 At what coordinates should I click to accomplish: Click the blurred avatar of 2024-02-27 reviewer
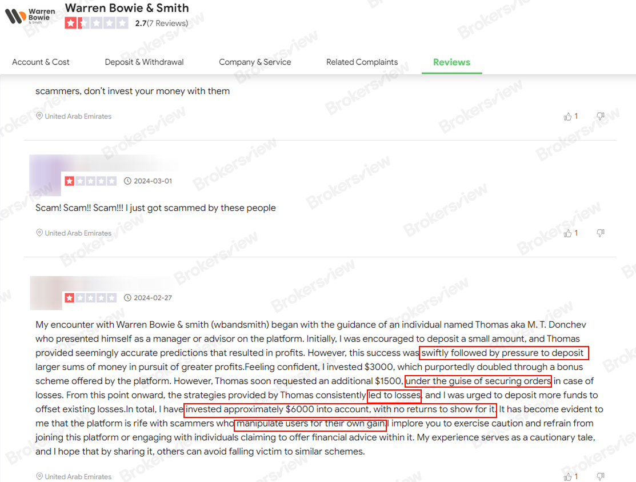tap(46, 293)
